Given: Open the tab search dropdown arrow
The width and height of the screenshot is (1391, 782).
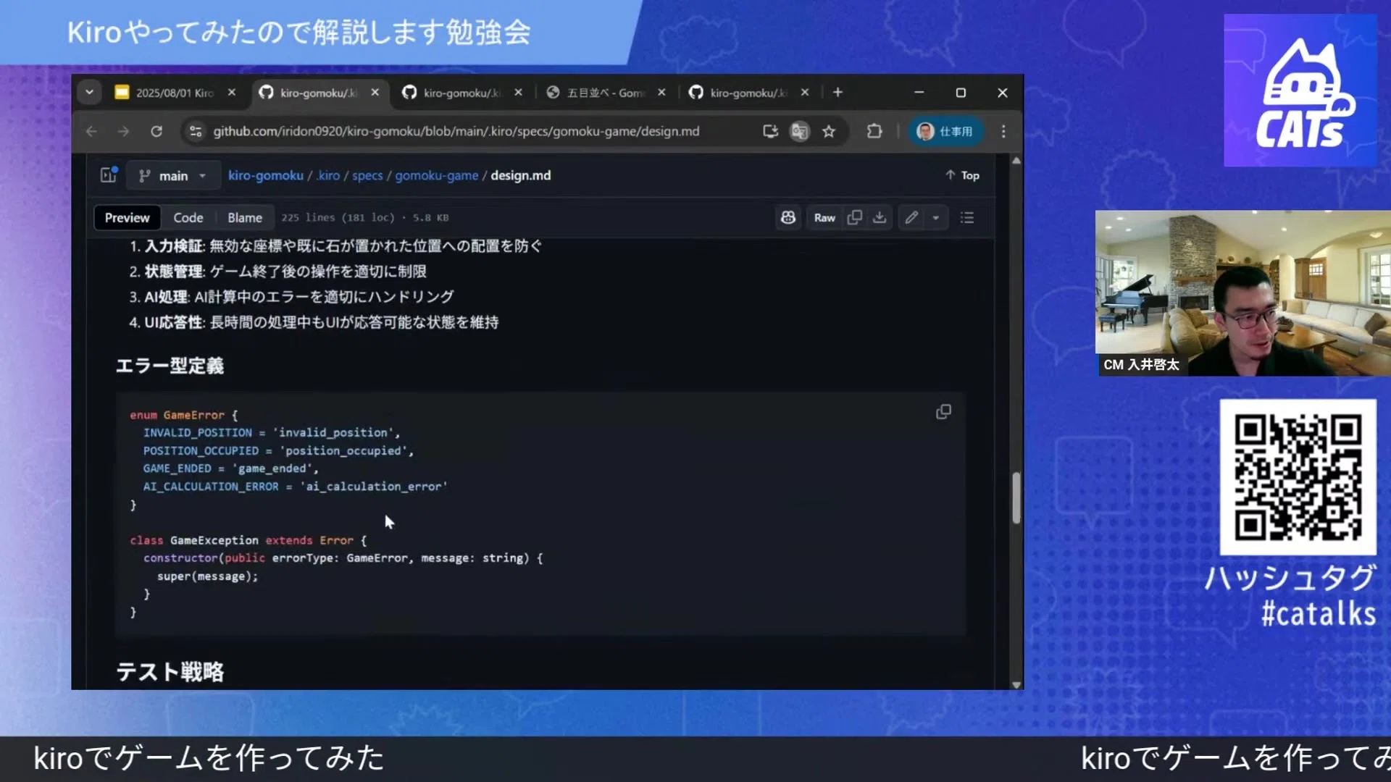Looking at the screenshot, I should pyautogui.click(x=89, y=93).
